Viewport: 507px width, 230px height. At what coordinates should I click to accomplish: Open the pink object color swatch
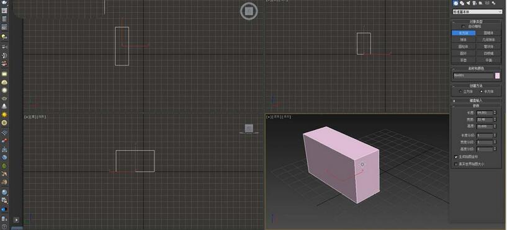click(497, 76)
